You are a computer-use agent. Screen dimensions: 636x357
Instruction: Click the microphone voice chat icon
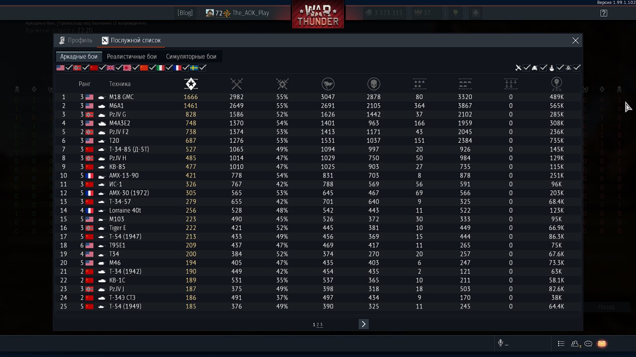pos(500,343)
